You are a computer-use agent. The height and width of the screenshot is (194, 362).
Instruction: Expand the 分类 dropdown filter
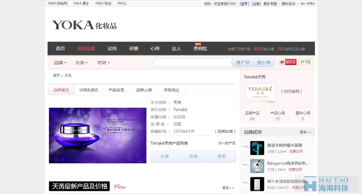[x=81, y=63]
